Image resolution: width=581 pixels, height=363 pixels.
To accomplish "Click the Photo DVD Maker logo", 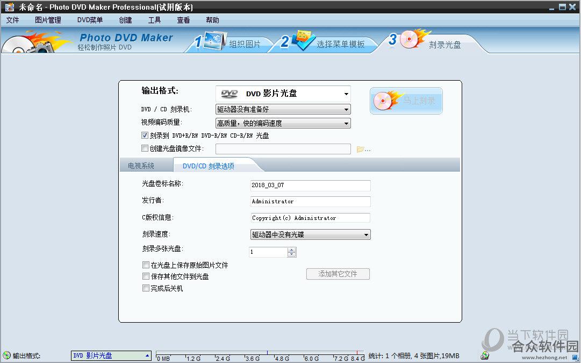I will coord(126,38).
